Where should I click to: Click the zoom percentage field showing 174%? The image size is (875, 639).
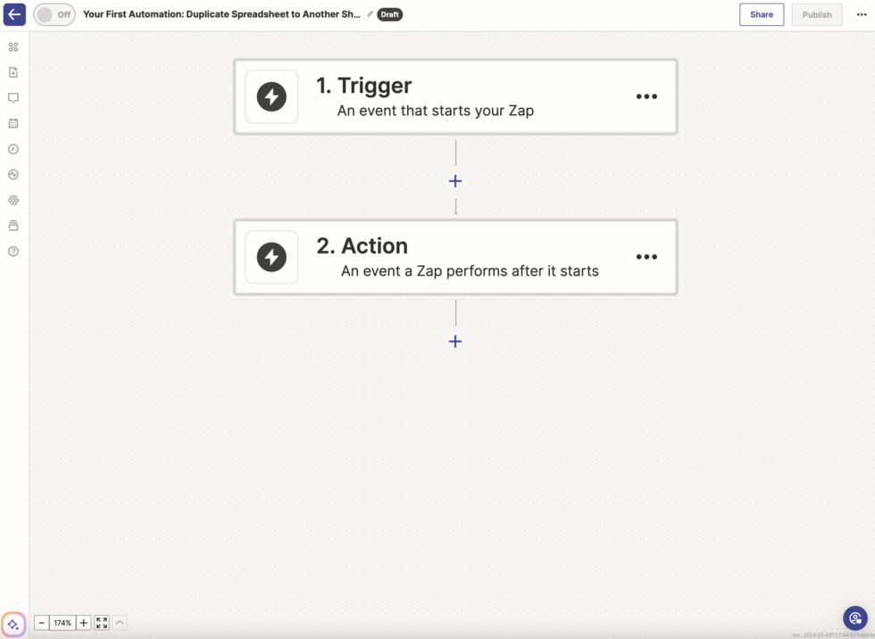(x=62, y=622)
